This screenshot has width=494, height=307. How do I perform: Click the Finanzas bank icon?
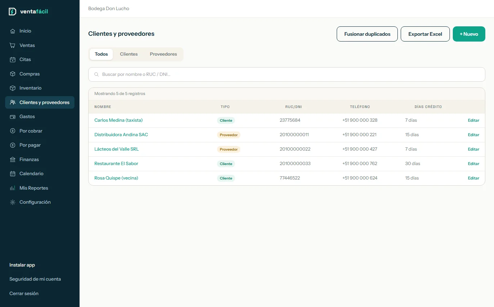[x=13, y=160]
